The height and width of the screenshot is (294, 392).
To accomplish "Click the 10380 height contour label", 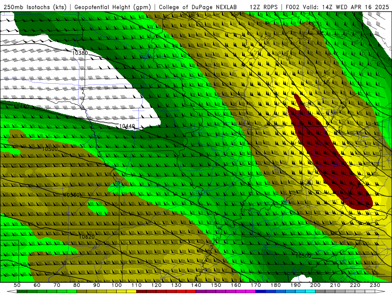I will click(80, 53).
